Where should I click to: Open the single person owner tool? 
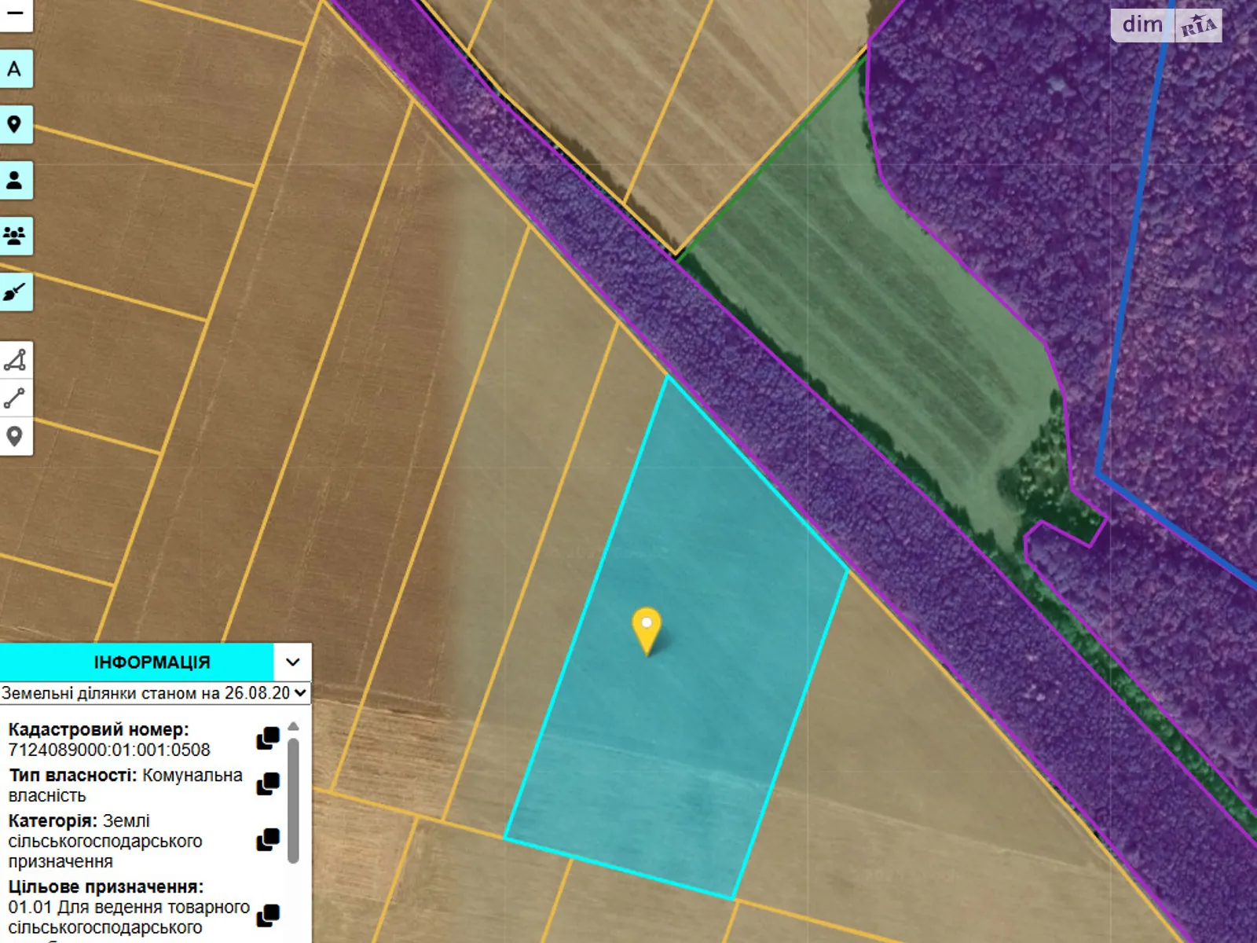coord(15,180)
